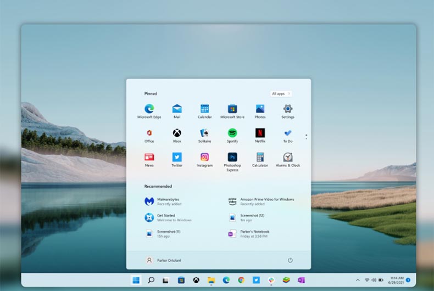
Task: Click the Wi-Fi icon in system tray
Action: (x=367, y=280)
